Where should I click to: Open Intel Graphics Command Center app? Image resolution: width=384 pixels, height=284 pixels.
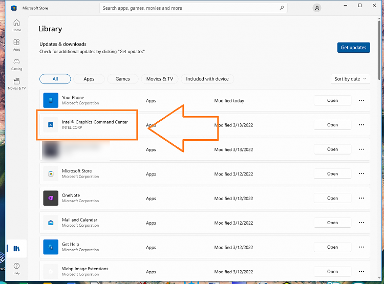tap(332, 125)
